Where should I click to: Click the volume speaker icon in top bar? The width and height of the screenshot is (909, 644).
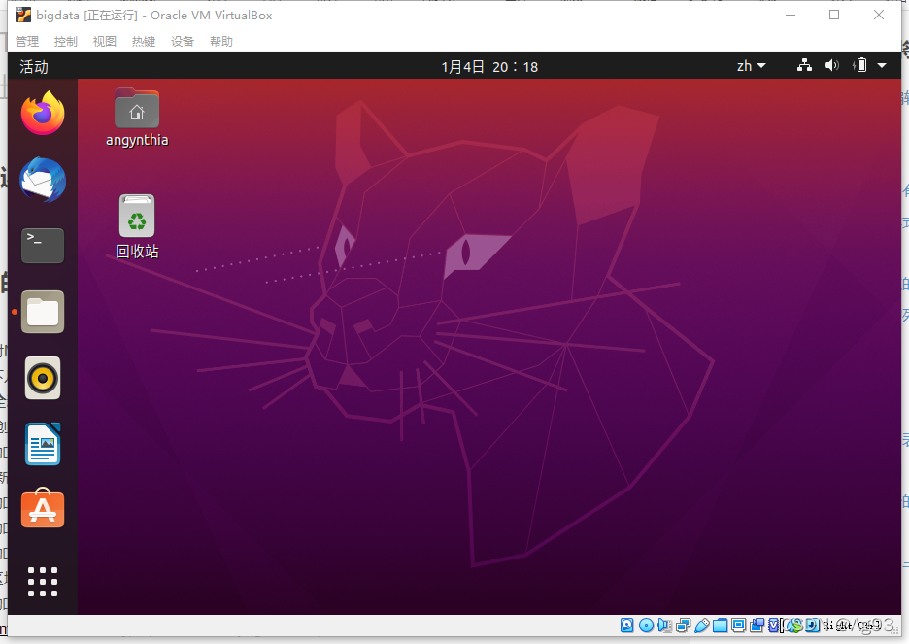832,65
